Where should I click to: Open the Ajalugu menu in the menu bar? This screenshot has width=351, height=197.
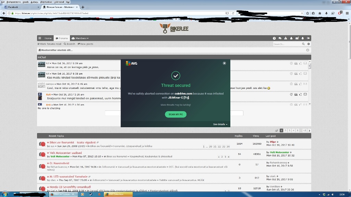coord(34,2)
